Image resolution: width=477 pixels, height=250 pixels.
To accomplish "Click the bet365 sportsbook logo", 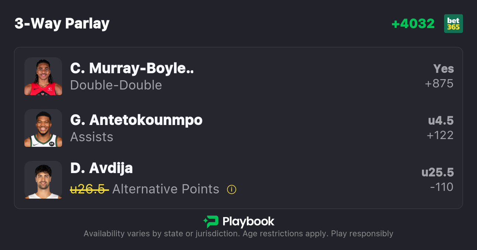I will pyautogui.click(x=453, y=24).
